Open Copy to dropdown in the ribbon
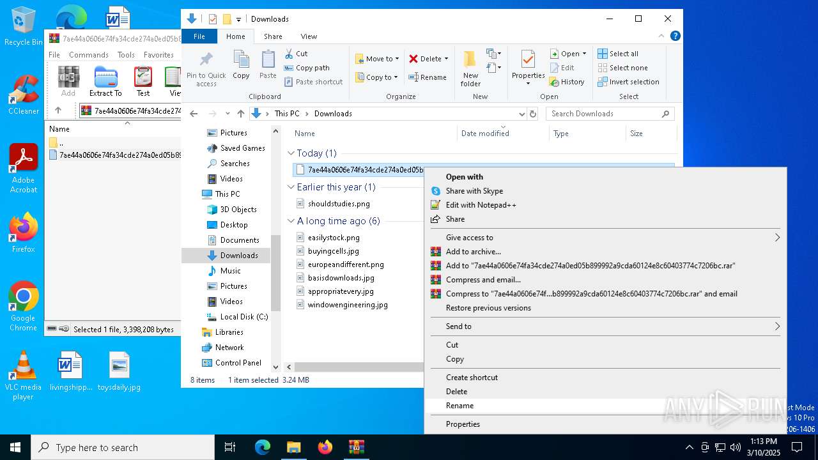Viewport: 818px width, 460px height. tap(377, 77)
